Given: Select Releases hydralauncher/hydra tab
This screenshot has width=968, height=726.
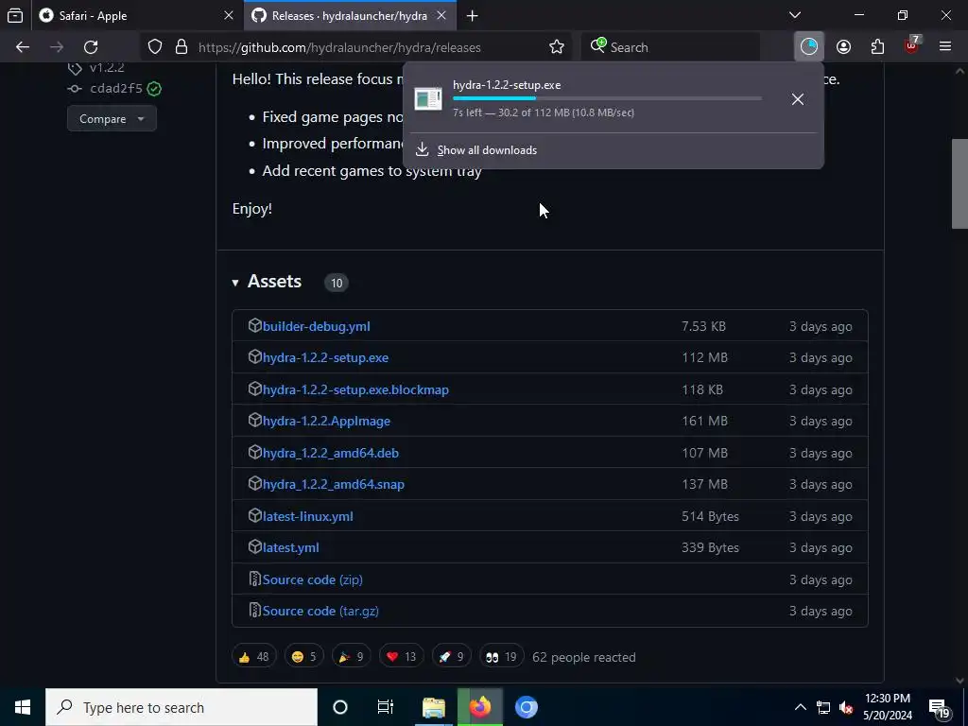Looking at the screenshot, I should point(350,15).
